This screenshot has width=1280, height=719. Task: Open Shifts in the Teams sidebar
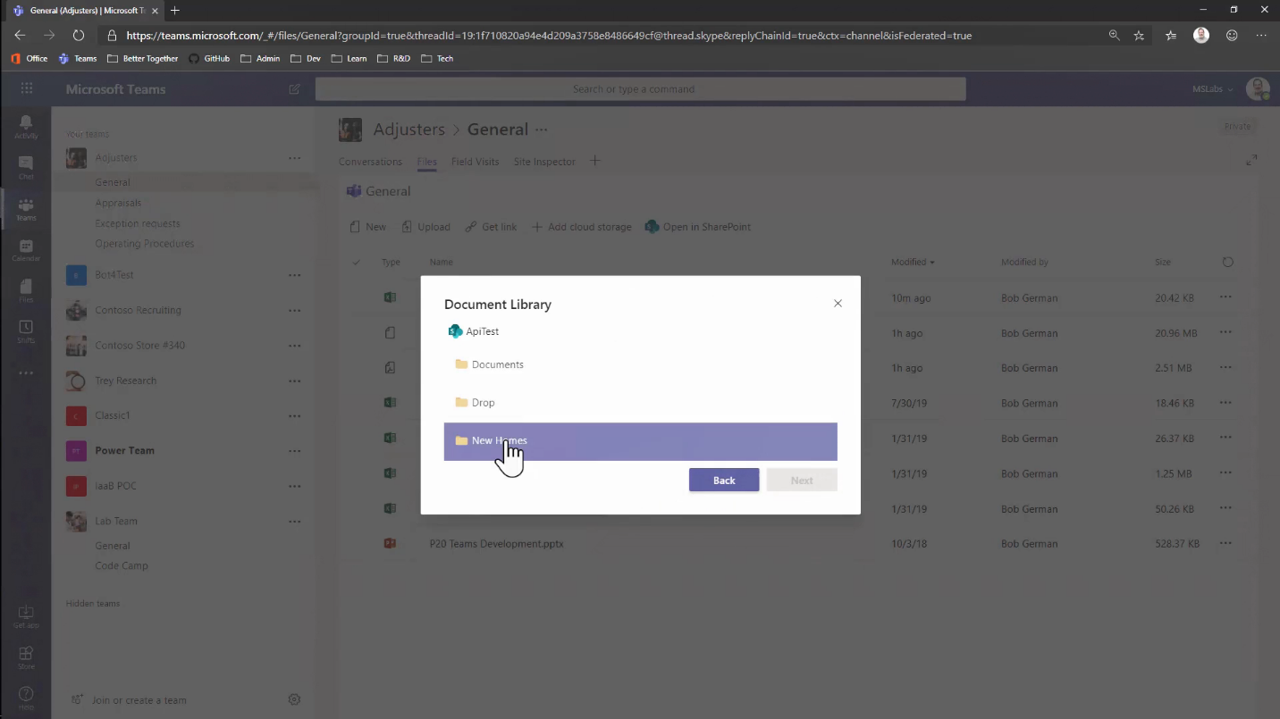point(26,332)
